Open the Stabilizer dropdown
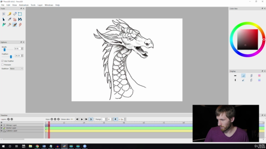The image size is (266, 149). click(x=16, y=69)
